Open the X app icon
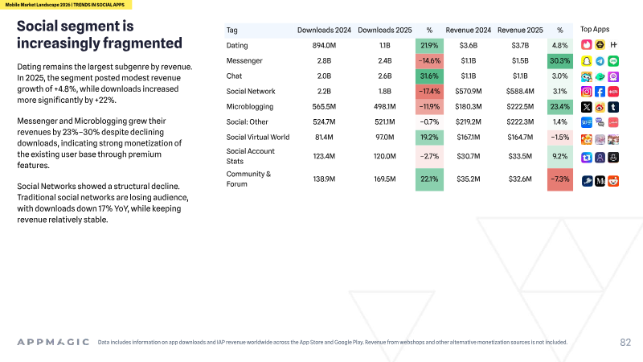This screenshot has width=643, height=362. (587, 107)
